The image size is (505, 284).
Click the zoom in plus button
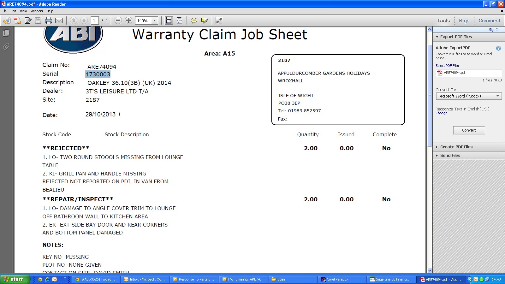tap(128, 21)
